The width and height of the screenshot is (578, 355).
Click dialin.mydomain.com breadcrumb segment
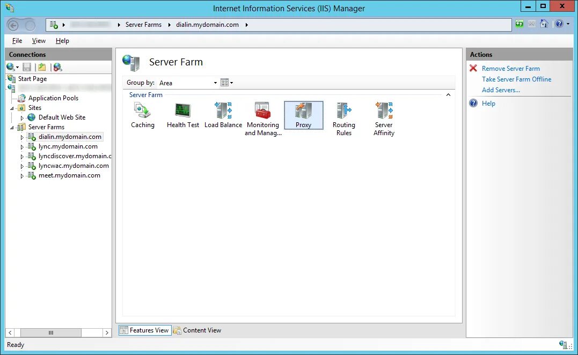point(207,25)
